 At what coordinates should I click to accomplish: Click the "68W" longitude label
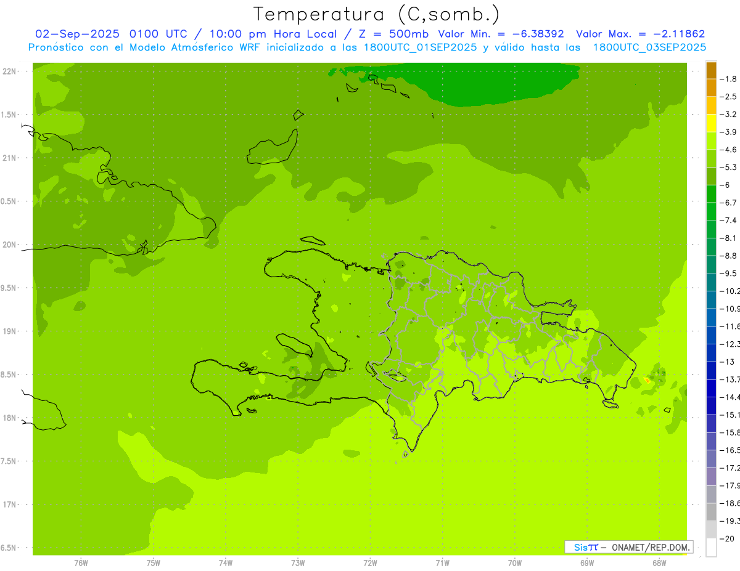point(659,563)
